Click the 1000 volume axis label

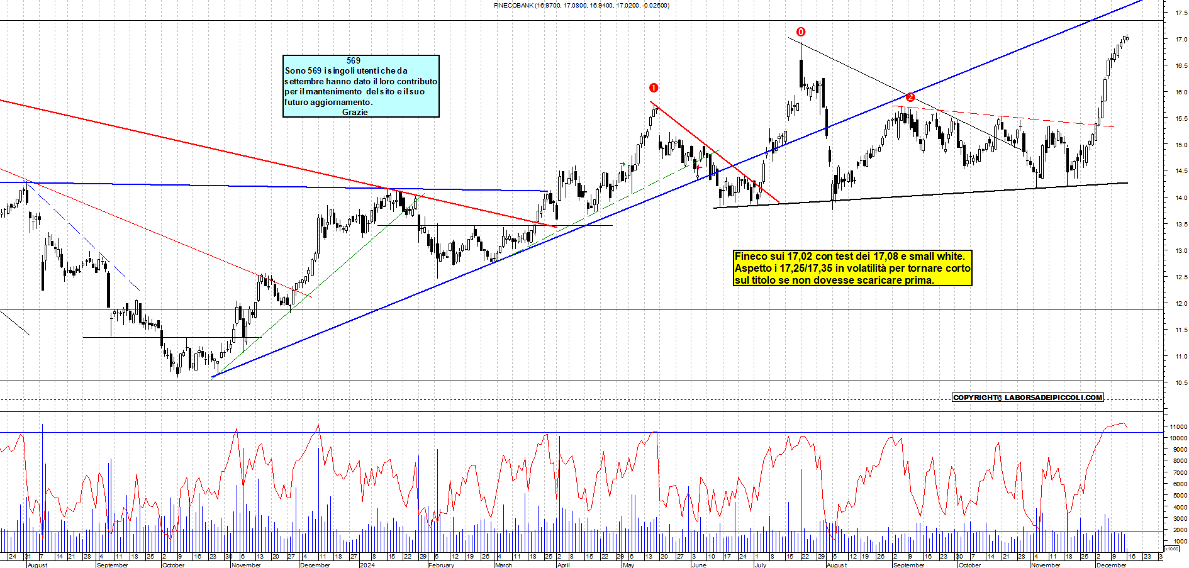[1180, 542]
